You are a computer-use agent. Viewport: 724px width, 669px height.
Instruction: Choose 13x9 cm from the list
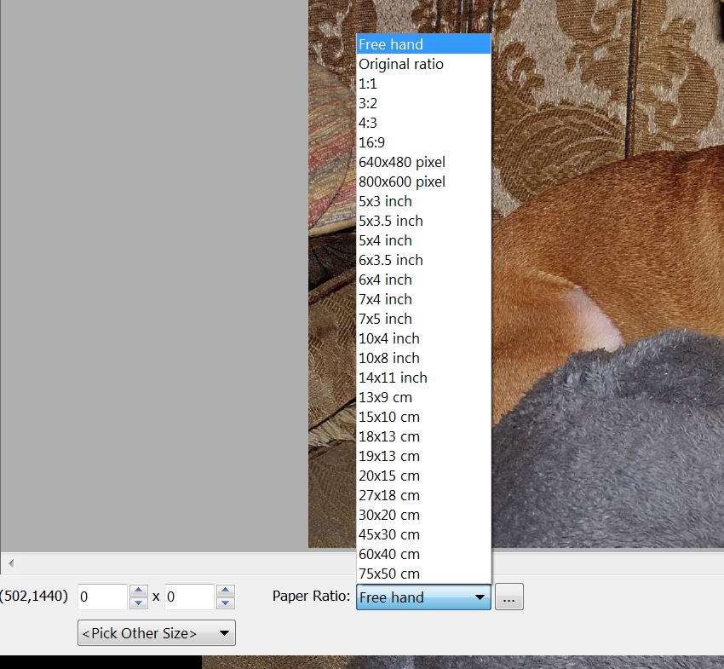coord(385,397)
